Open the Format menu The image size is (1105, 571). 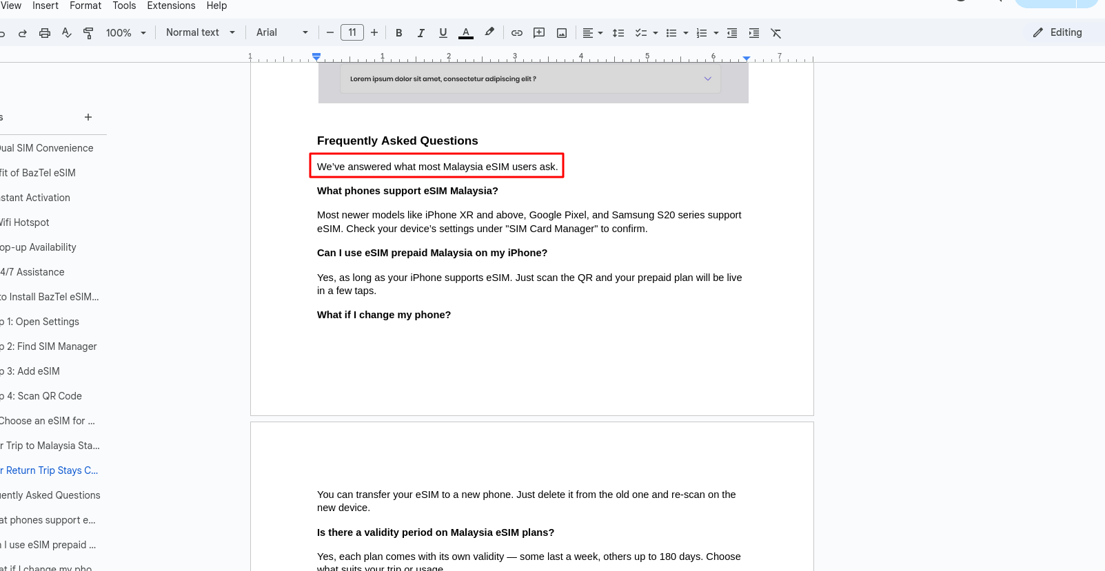point(85,6)
